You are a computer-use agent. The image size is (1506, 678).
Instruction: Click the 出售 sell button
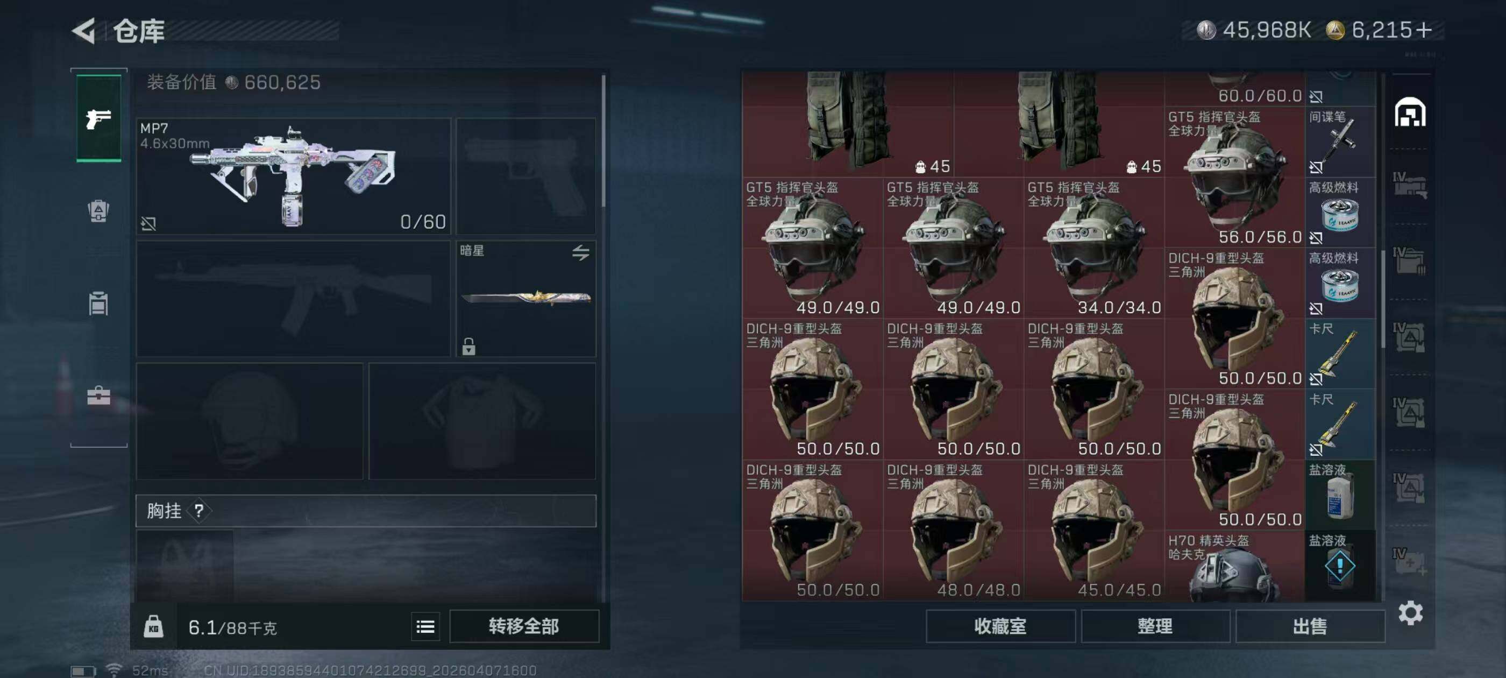(1310, 626)
